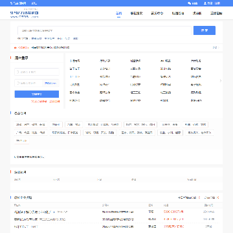Open the site logo at top left

[24, 13]
